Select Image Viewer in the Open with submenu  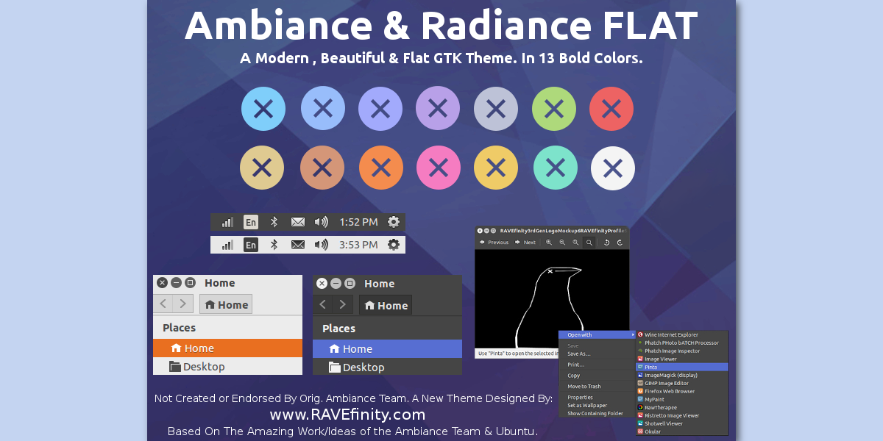coord(681,359)
